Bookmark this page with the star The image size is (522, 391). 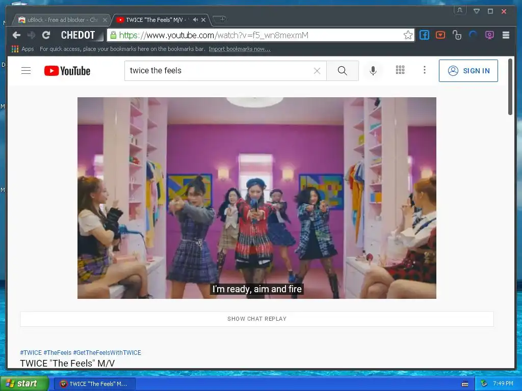point(408,35)
